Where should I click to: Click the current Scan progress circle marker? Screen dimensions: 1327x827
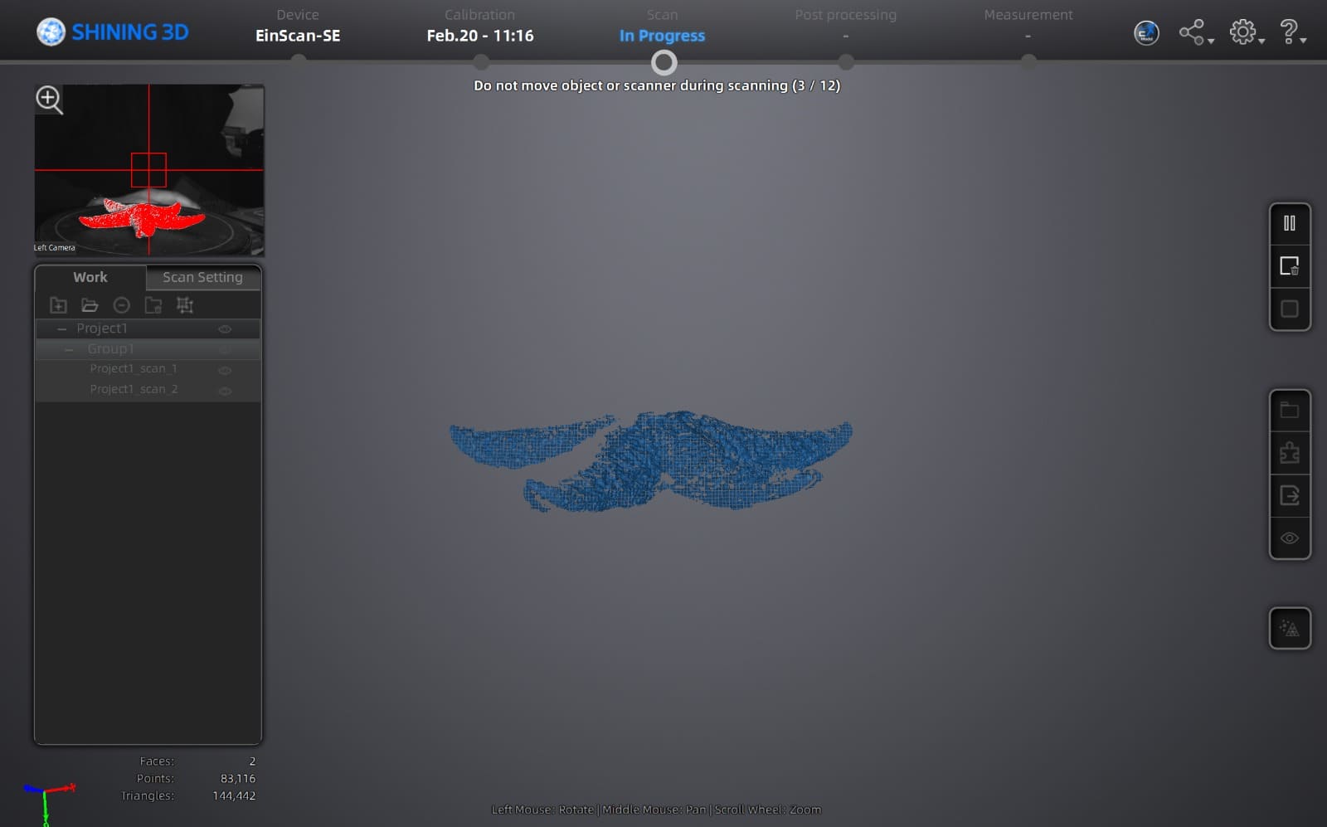click(663, 62)
